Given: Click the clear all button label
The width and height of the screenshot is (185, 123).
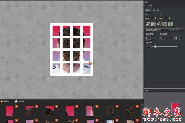Looking at the screenshot, I should 21,101.
